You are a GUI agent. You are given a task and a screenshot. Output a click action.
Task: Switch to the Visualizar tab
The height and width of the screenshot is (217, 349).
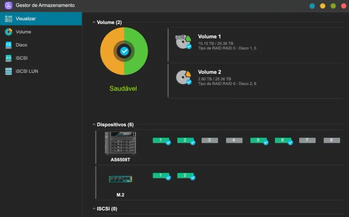(x=41, y=19)
